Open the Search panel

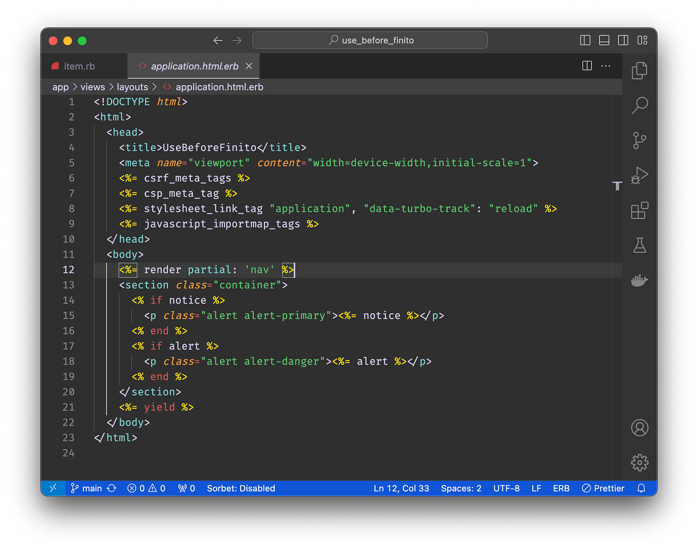[x=640, y=105]
